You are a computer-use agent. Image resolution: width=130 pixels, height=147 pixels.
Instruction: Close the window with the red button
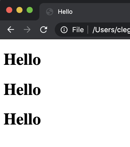click(x=9, y=10)
